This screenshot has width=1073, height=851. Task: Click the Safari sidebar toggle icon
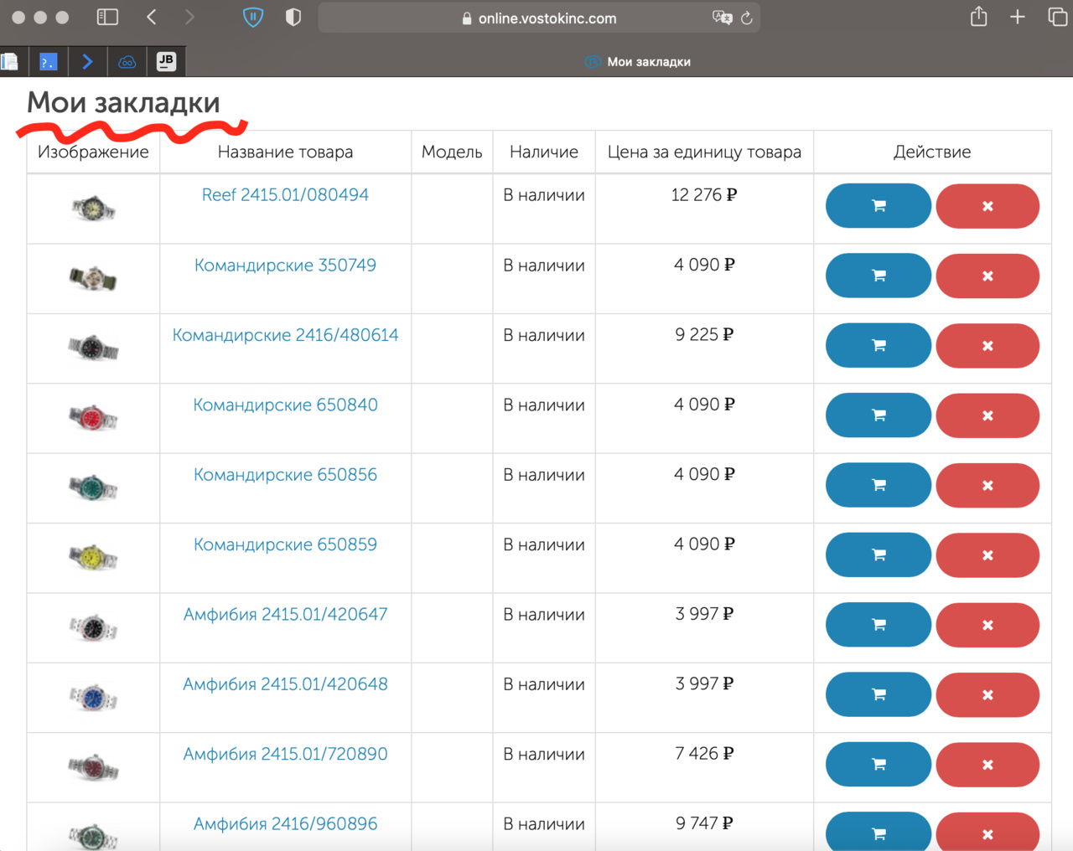point(107,18)
